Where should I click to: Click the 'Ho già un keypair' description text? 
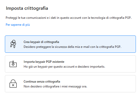point(64,67)
